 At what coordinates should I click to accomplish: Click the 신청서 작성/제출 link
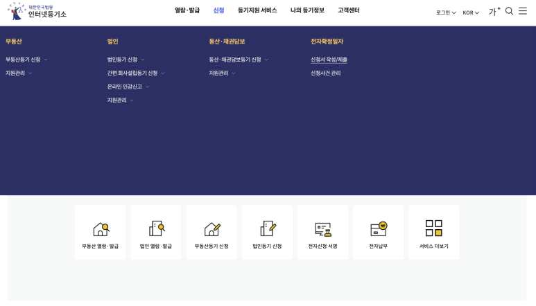click(x=329, y=60)
